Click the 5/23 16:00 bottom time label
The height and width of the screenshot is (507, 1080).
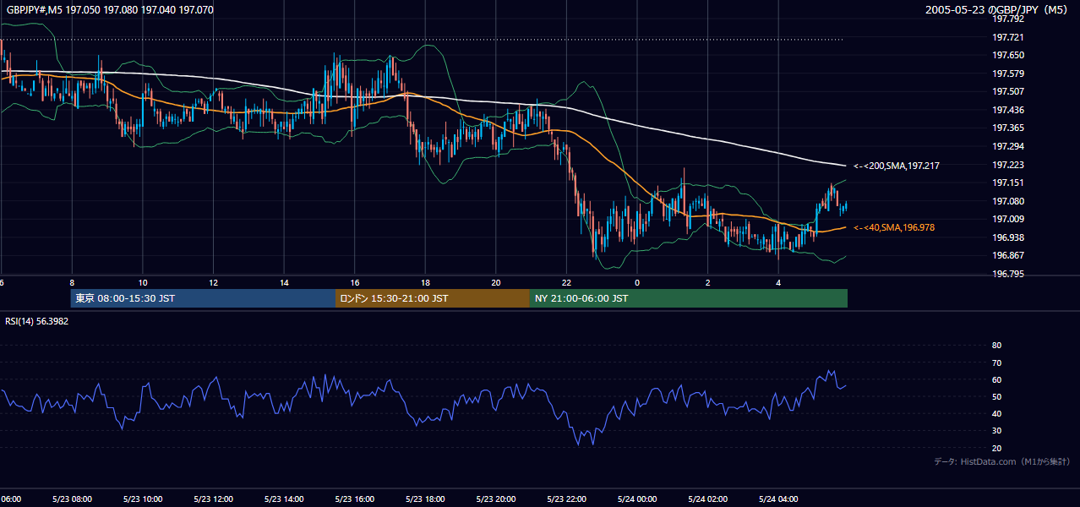(355, 499)
